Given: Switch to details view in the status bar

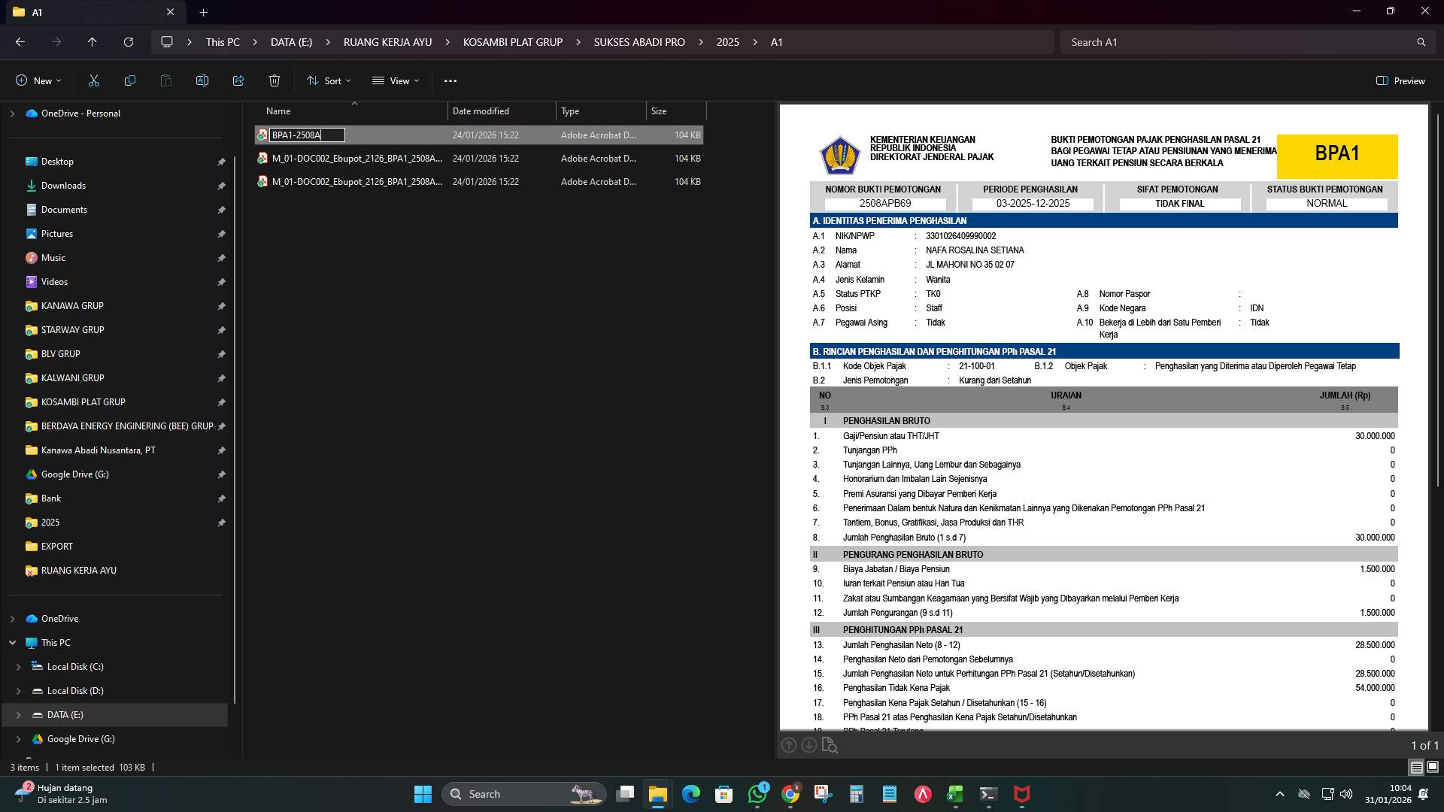Looking at the screenshot, I should tap(1417, 768).
